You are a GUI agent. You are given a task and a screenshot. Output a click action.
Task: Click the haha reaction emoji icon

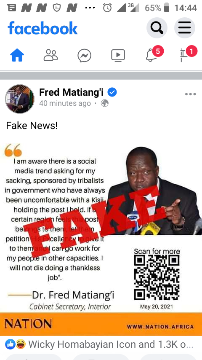pos(21,344)
